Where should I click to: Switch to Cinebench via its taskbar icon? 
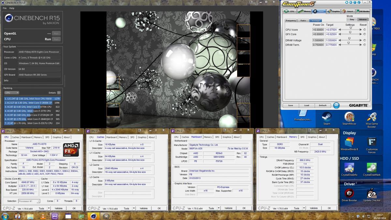coord(94,216)
